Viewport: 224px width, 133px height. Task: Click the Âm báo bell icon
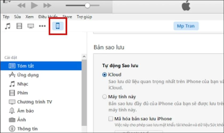(12, 111)
